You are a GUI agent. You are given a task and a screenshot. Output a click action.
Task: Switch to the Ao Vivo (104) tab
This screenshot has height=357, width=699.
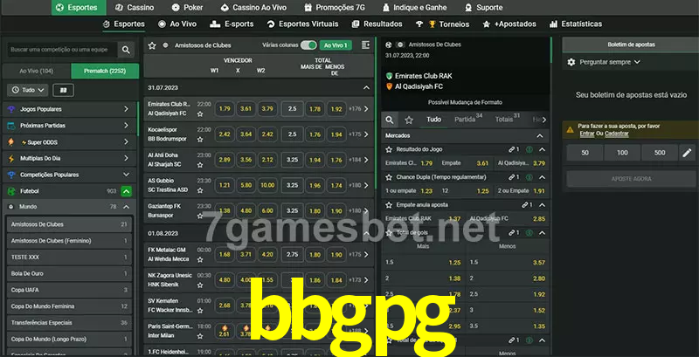tap(36, 71)
